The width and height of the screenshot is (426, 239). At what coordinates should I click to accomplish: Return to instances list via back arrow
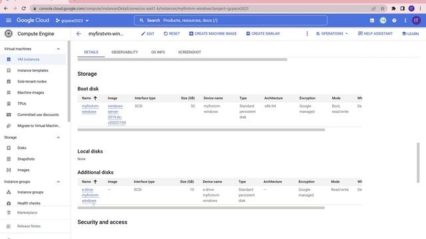tap(79, 34)
